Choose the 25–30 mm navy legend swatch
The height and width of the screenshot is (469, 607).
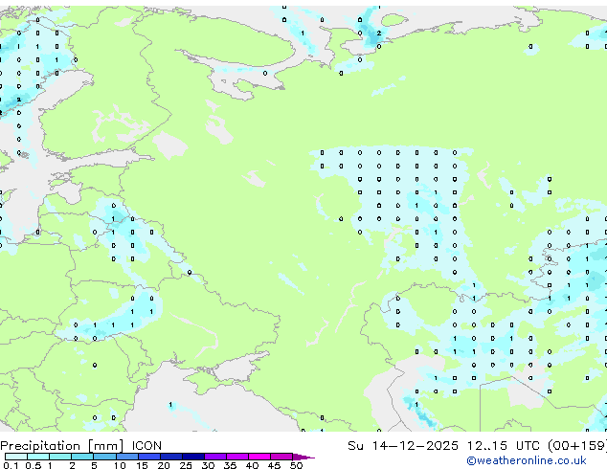pyautogui.click(x=192, y=457)
